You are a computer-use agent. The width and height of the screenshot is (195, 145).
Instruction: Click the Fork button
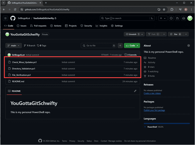tap(154, 34)
